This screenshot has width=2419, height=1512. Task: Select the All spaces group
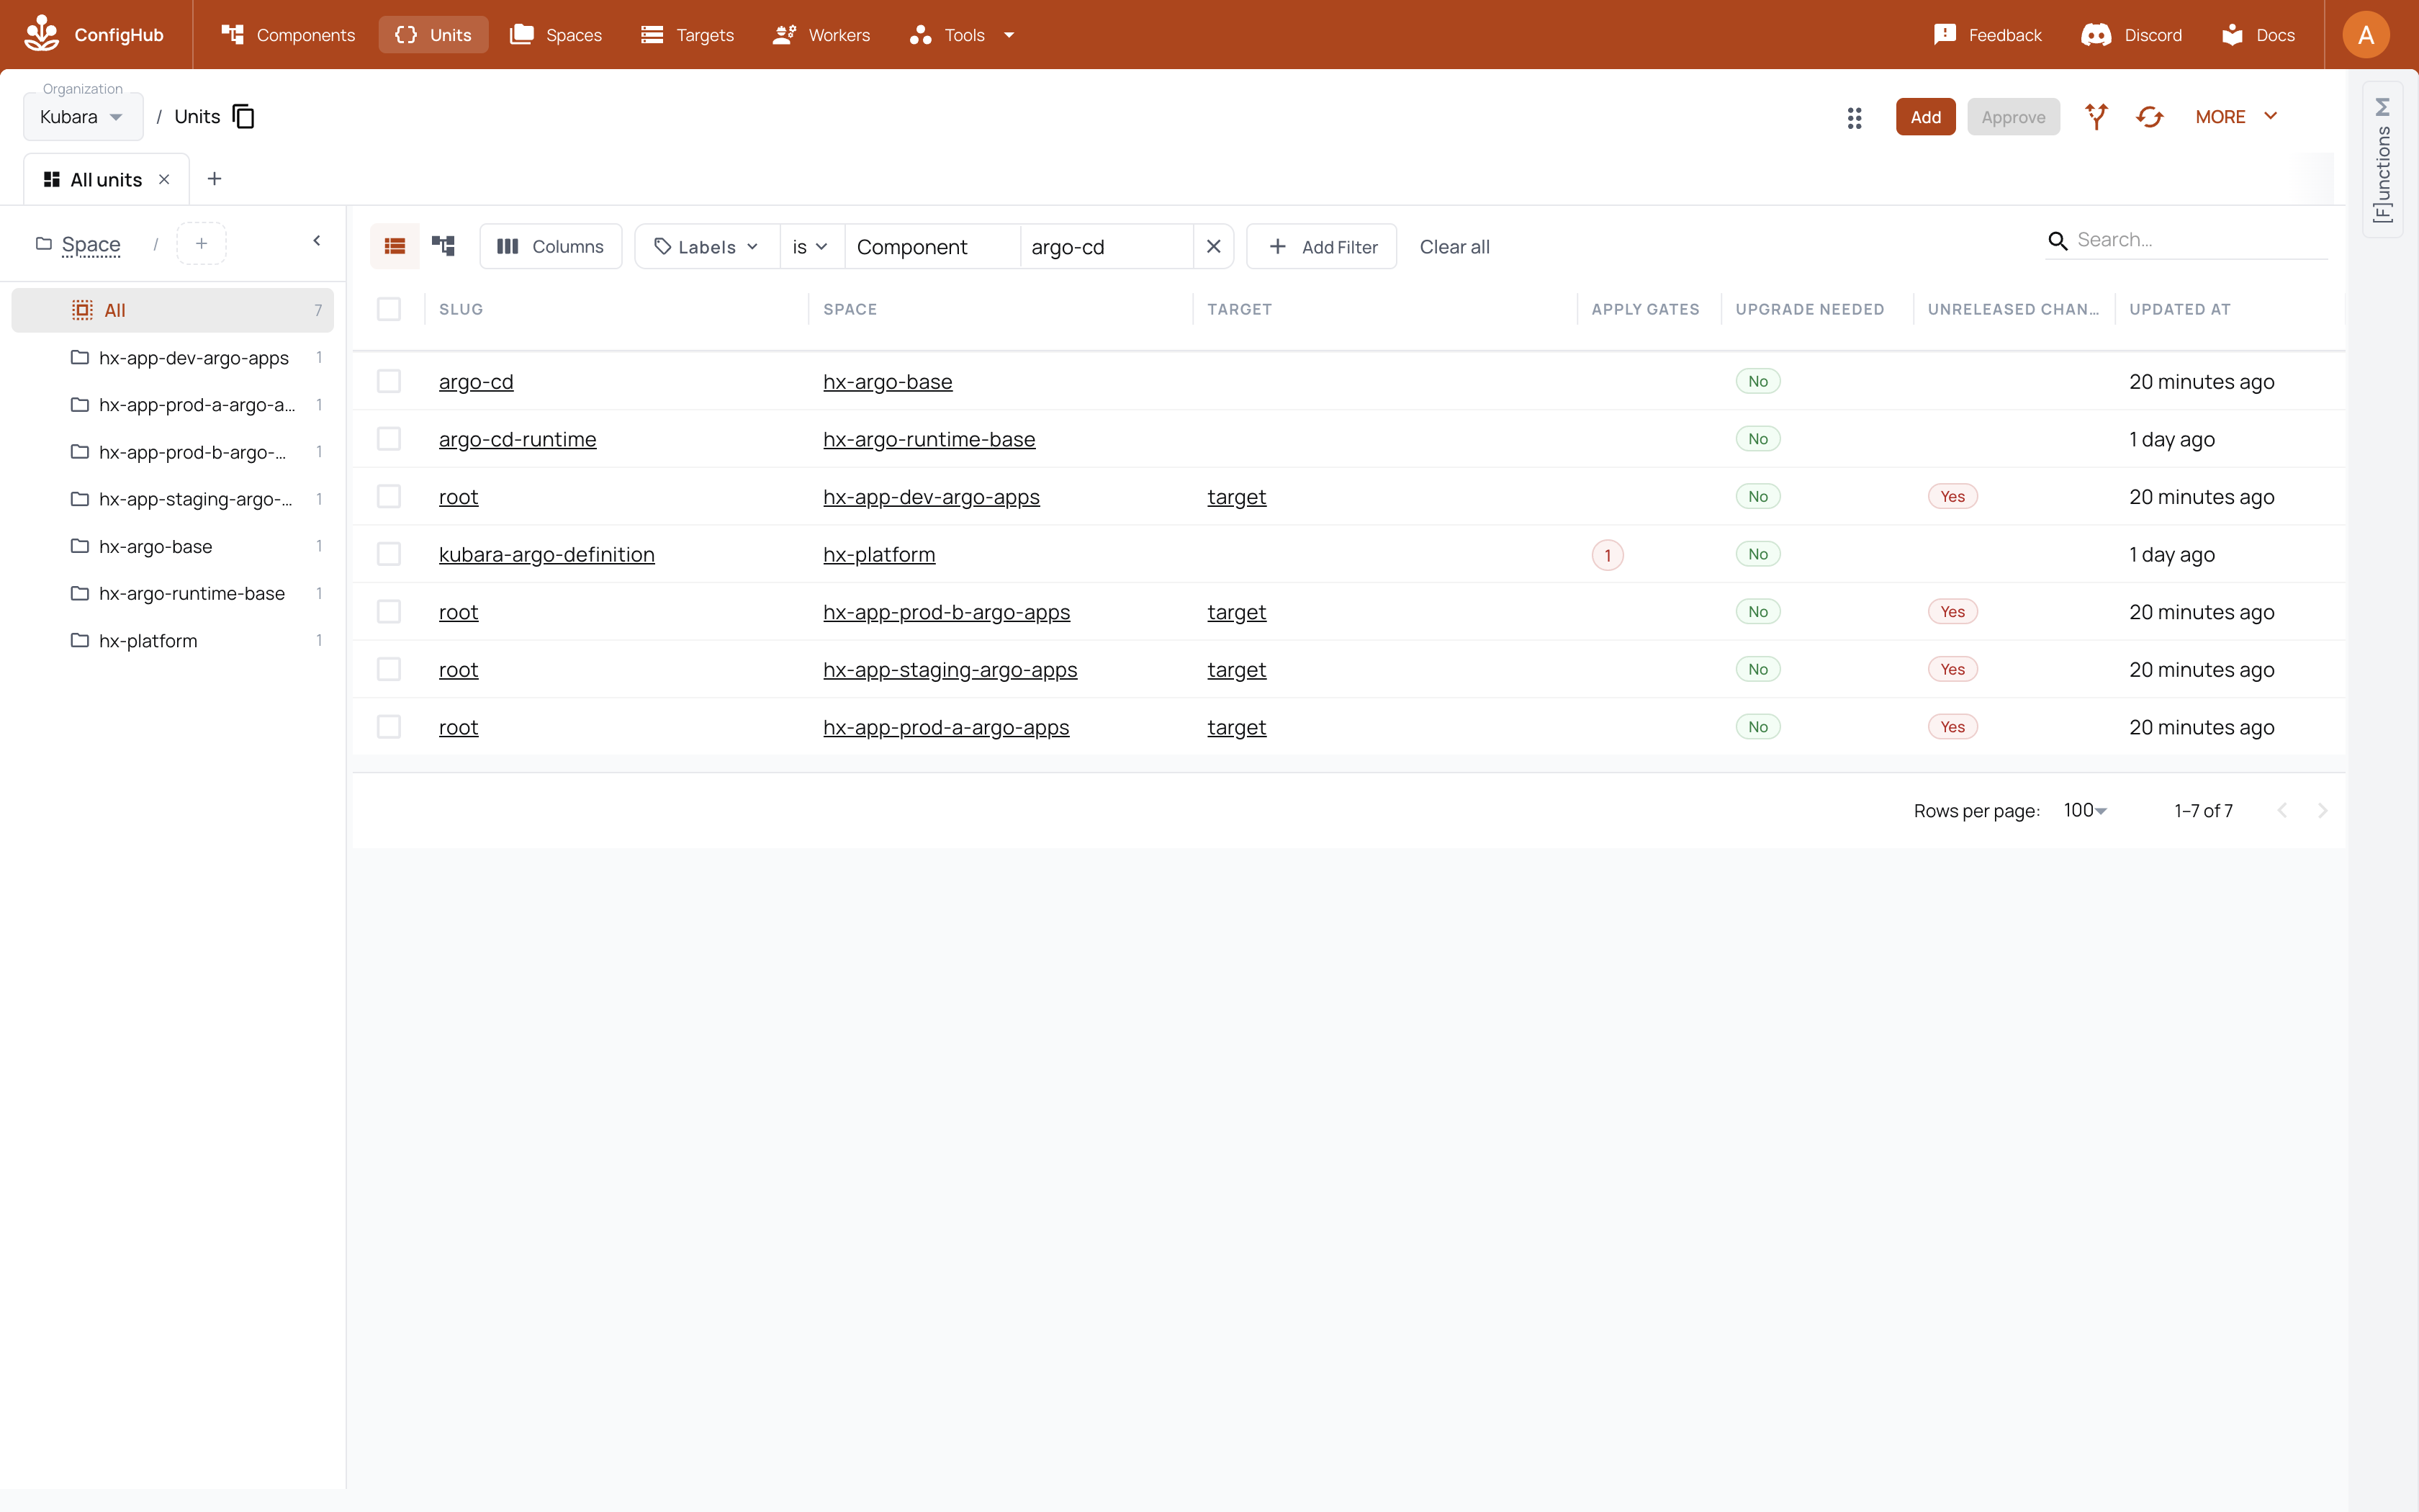pyautogui.click(x=173, y=310)
